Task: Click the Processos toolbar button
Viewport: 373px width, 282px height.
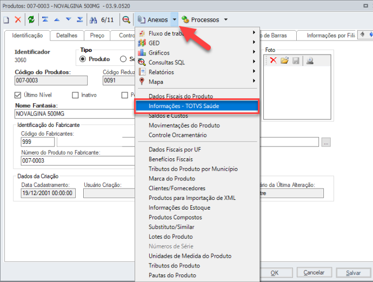Action: (x=201, y=20)
